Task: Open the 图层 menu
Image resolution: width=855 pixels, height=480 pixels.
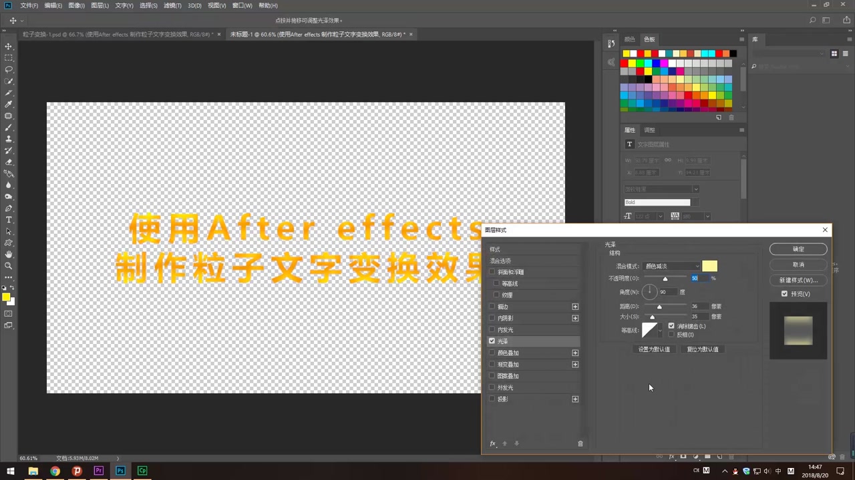Action: (x=100, y=5)
